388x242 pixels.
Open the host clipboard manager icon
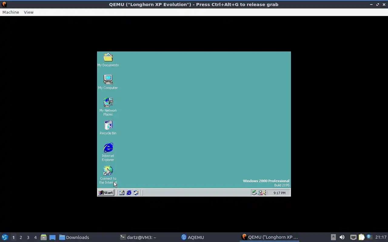[361, 237]
